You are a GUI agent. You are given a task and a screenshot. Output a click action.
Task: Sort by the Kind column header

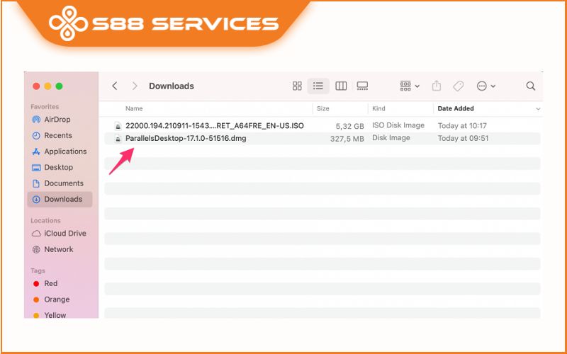click(378, 108)
